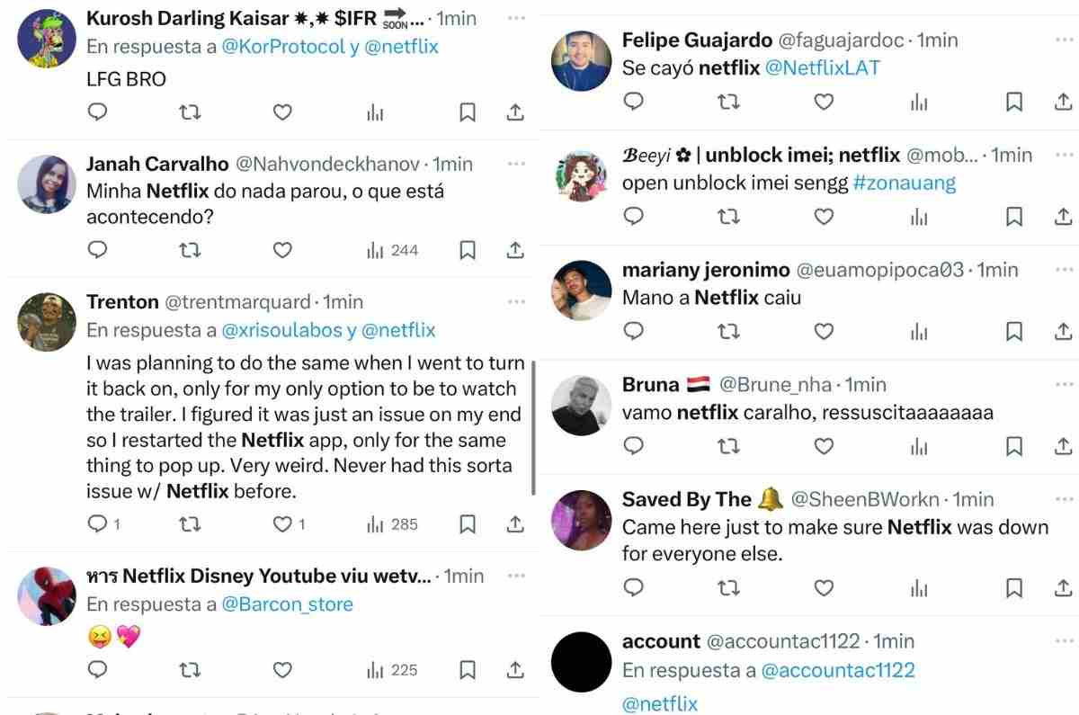
Task: Open mariany jeronimo's profile name
Action: point(706,270)
